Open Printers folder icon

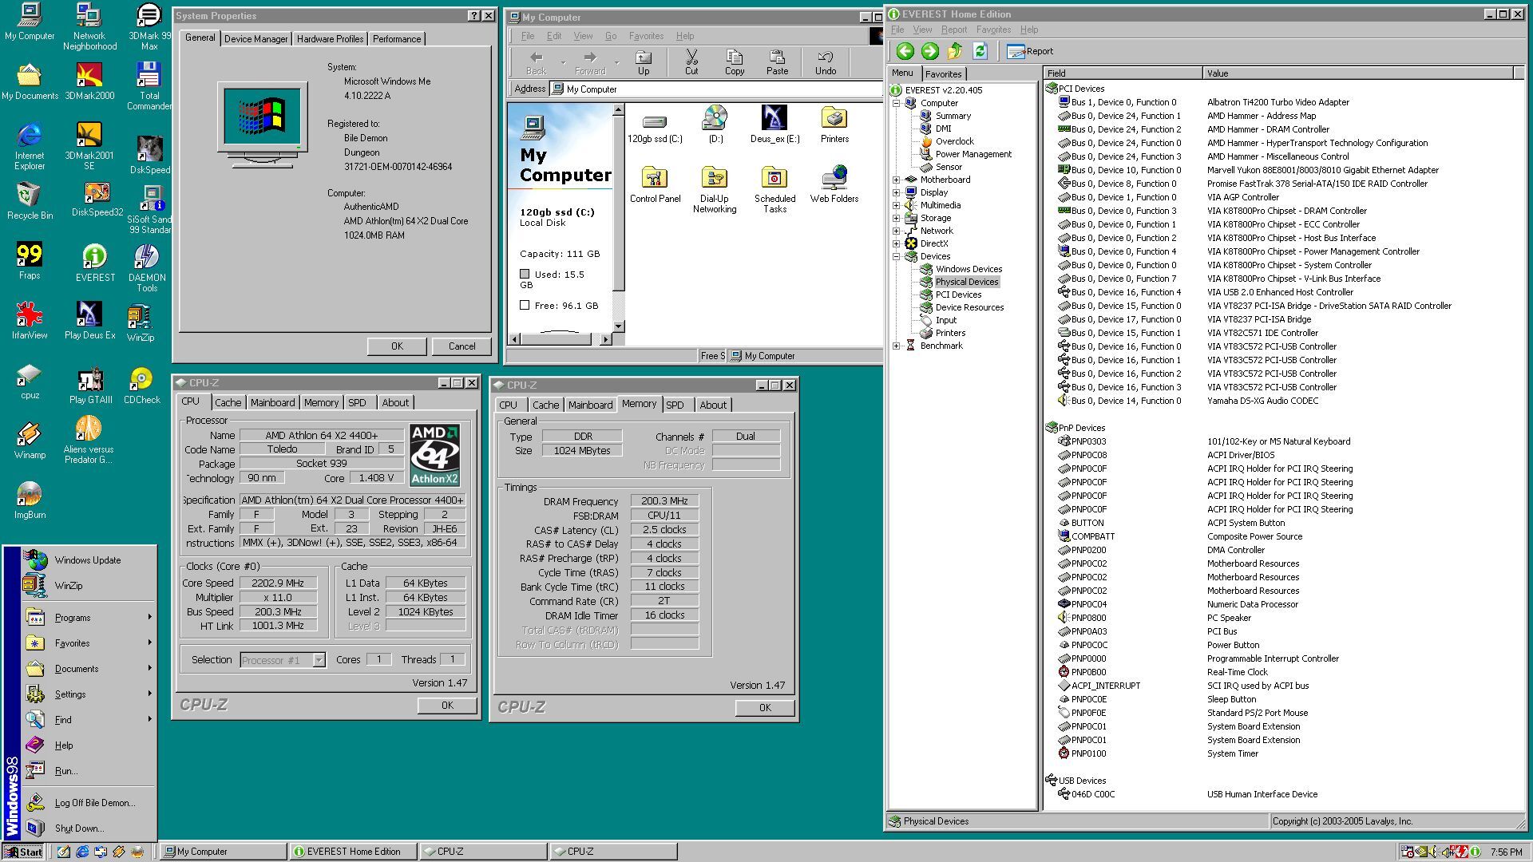point(834,125)
